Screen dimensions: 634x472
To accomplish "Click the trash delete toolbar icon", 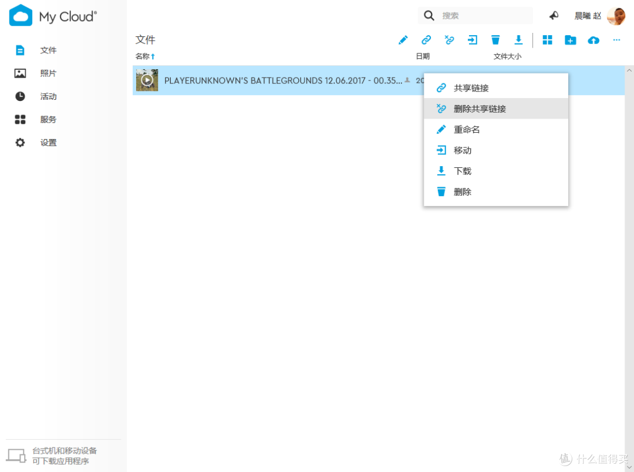I will [495, 40].
